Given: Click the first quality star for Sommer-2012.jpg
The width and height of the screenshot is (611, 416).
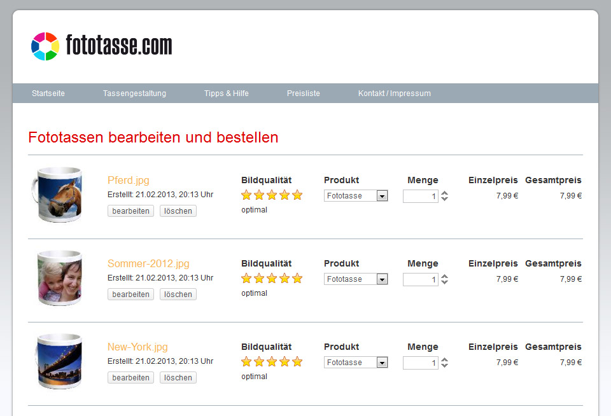Looking at the screenshot, I should (x=246, y=279).
